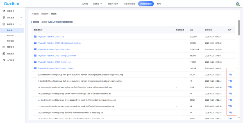Select 数据增强 in the sidebar
This screenshot has width=243, height=123.
(10, 41)
